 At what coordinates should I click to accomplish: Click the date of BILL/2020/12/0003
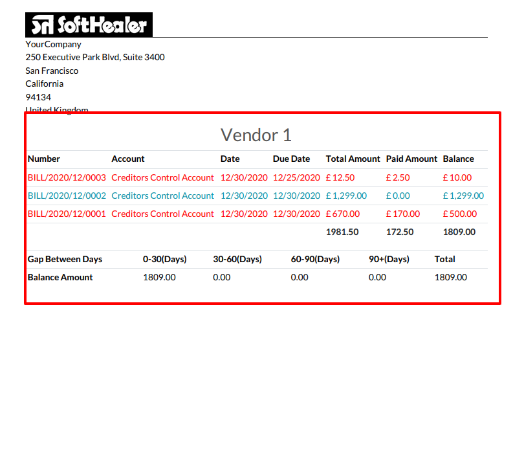[x=244, y=177]
